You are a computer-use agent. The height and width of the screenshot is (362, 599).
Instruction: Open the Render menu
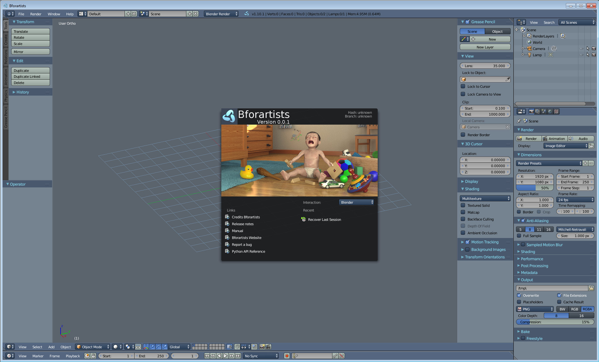[x=36, y=14]
